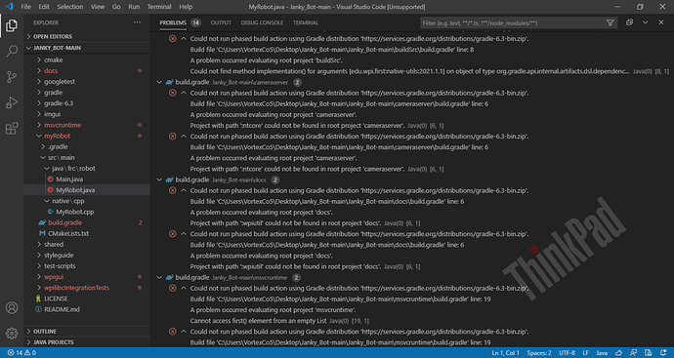The height and width of the screenshot is (358, 674).
Task: Switch to the Debug Console tab
Action: [262, 22]
